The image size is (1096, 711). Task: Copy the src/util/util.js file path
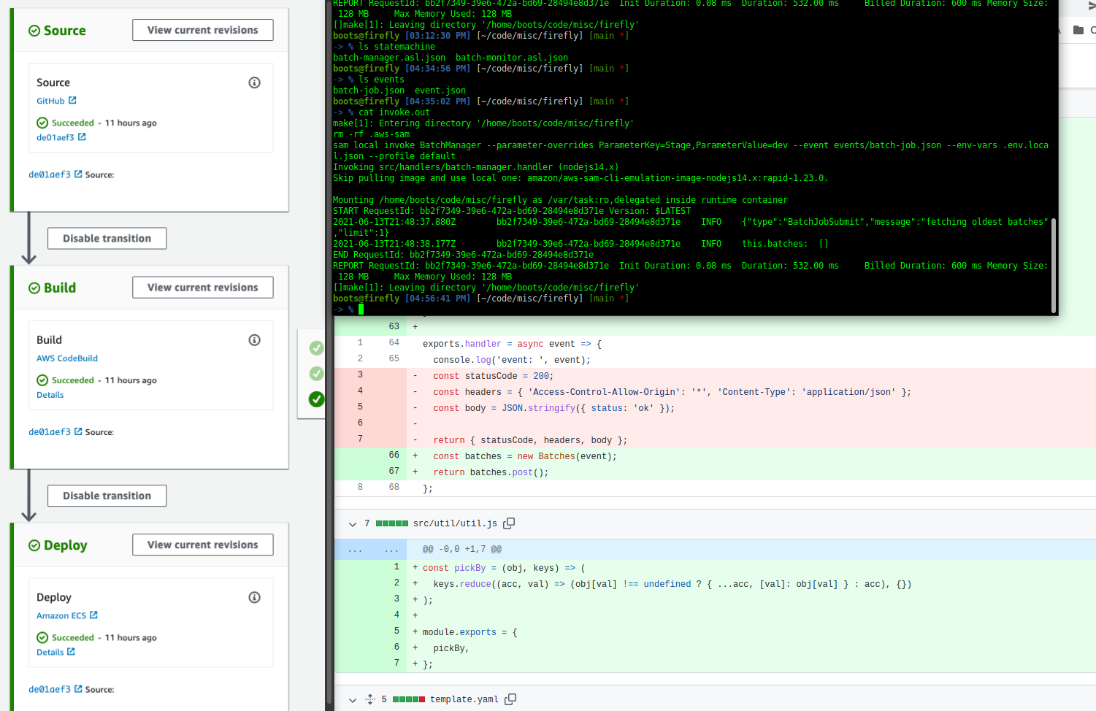(509, 523)
